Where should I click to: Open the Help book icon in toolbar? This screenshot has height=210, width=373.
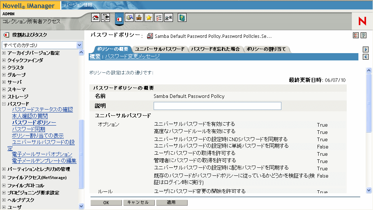pyautogui.click(x=182, y=17)
